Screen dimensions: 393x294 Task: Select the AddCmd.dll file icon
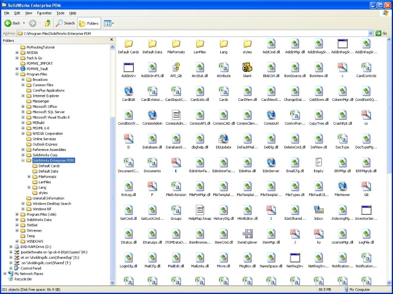[271, 44]
